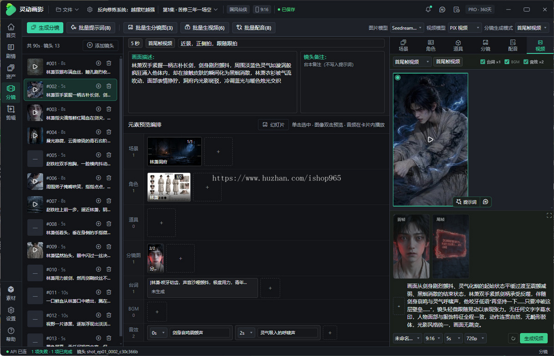Switch to the 分镜 tab in right panel
554x356 pixels.
point(485,45)
